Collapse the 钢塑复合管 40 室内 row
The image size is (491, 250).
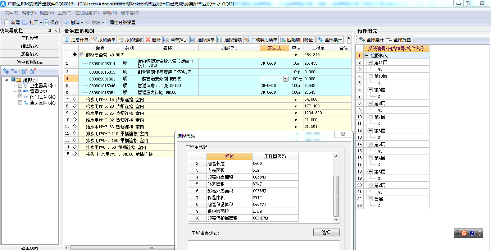(x=82, y=55)
